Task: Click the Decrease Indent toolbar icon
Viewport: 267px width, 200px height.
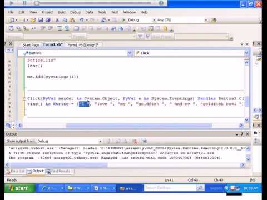Action: pyautogui.click(x=43, y=28)
